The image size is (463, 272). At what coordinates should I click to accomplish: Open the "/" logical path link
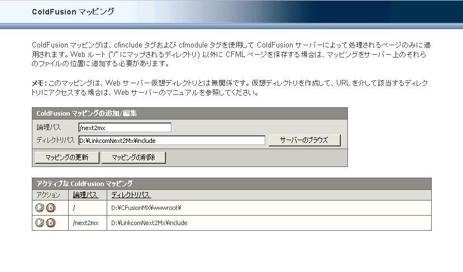click(74, 208)
